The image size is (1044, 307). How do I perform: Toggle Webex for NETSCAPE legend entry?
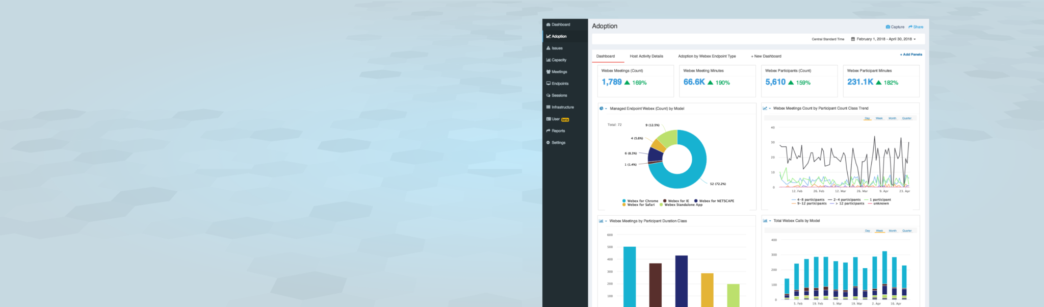tap(714, 201)
